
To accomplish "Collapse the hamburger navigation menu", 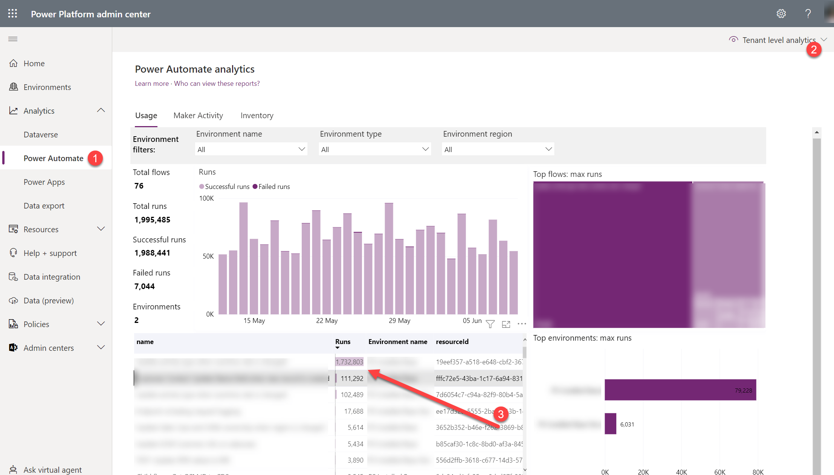I will (13, 39).
